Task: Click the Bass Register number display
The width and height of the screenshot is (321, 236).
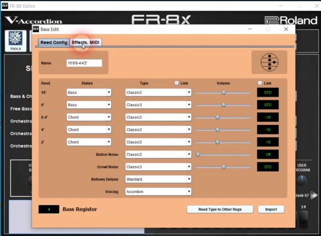Action: pyautogui.click(x=49, y=209)
